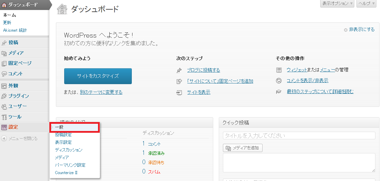
Task: Open the ヘルプ dropdown tab
Action: pos(366,3)
